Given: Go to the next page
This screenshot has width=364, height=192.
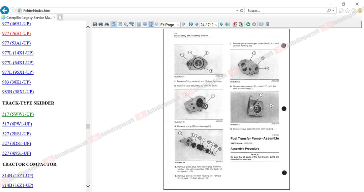Looking at the screenshot, I should point(221,24).
